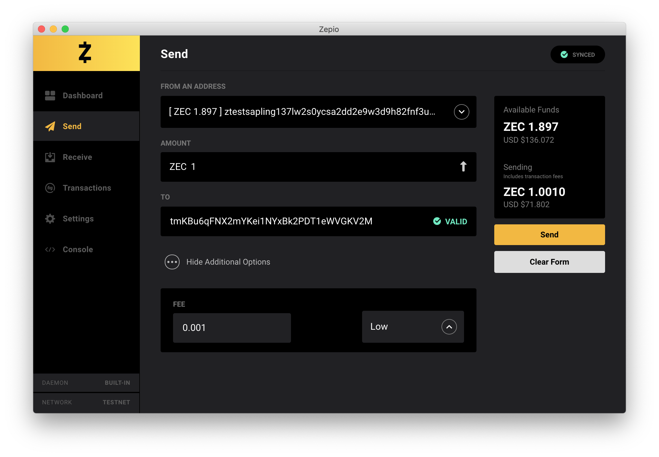Viewport: 659px width, 457px height.
Task: Click the up-arrow send-max icon in Amount
Action: coord(463,167)
